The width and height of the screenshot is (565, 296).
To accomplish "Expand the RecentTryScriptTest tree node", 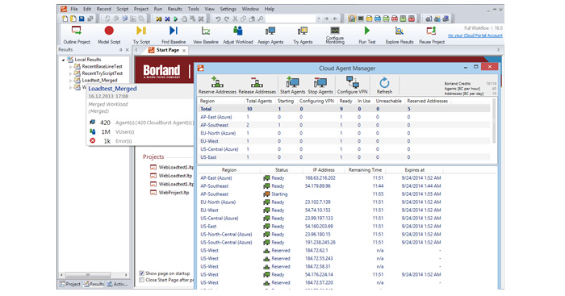I will 70,73.
